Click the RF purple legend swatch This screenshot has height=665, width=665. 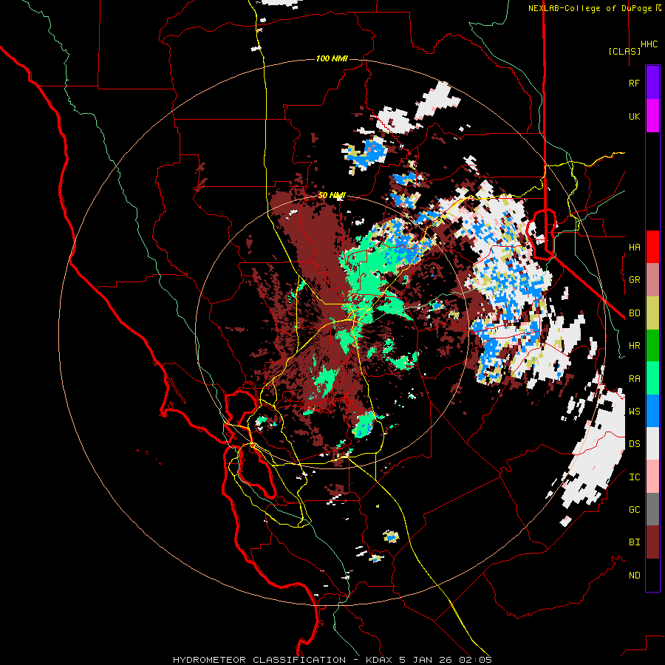click(x=652, y=83)
